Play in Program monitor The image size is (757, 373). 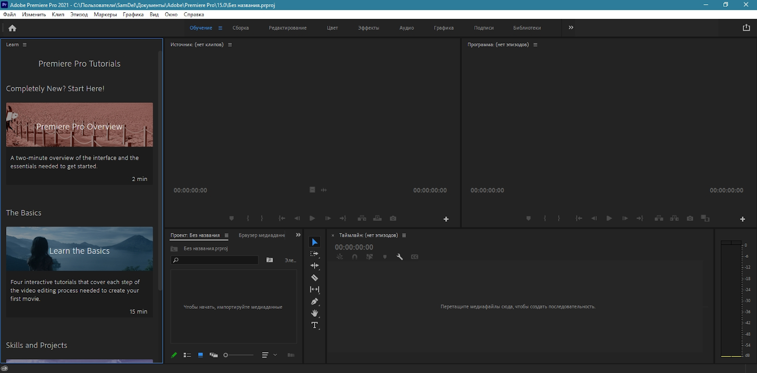pyautogui.click(x=609, y=218)
